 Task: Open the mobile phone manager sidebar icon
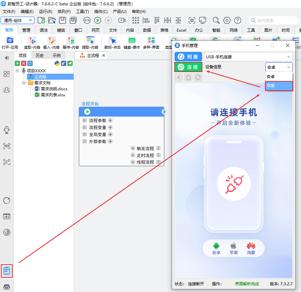pos(7,271)
